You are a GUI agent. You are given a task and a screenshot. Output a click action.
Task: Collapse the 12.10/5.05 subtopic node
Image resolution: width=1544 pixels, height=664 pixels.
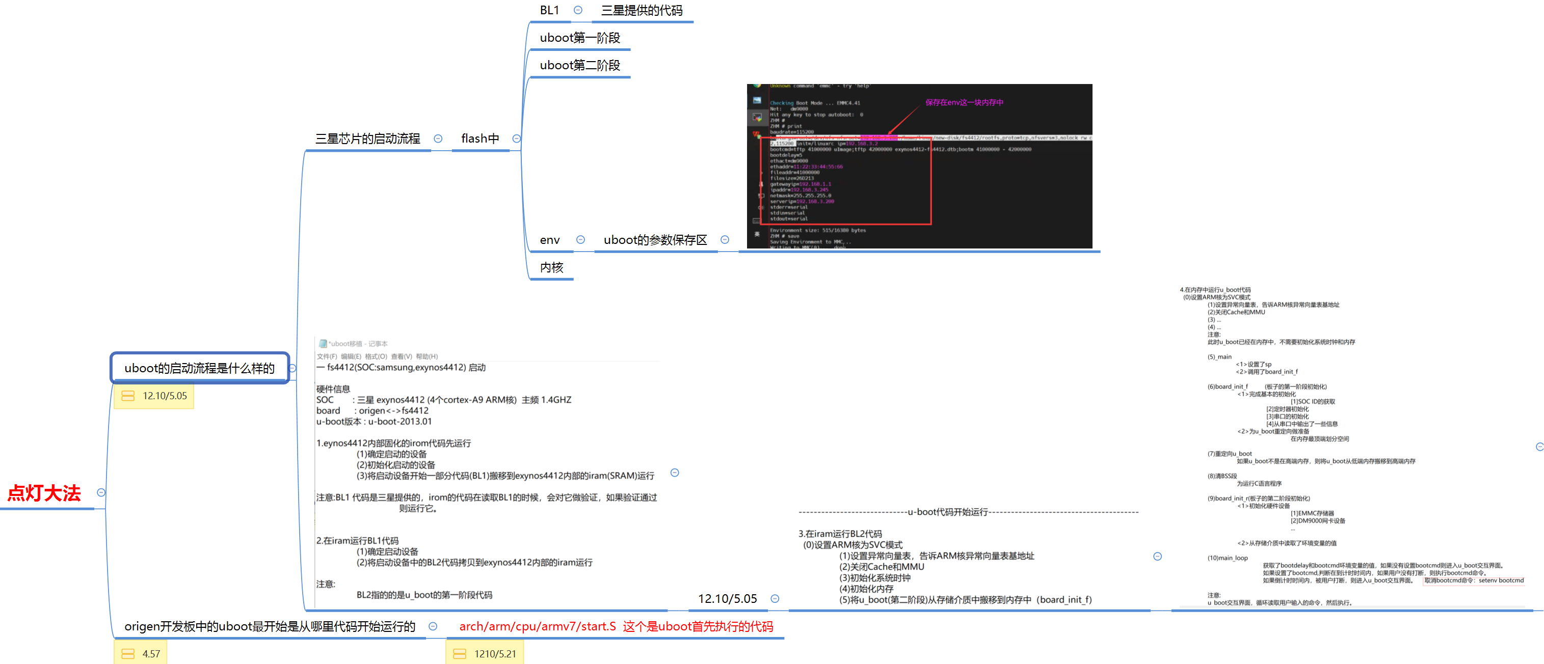pyautogui.click(x=775, y=599)
